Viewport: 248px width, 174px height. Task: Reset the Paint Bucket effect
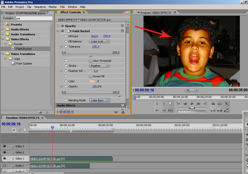122,31
